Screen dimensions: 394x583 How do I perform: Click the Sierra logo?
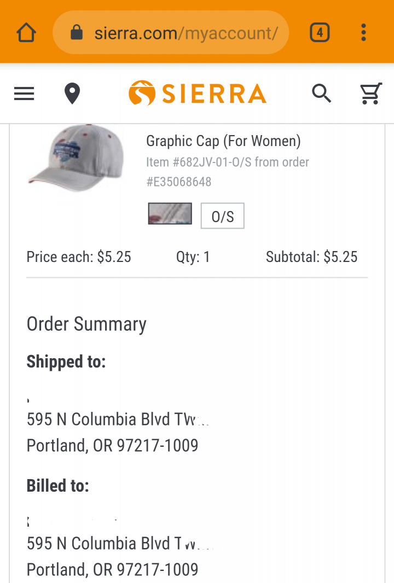click(197, 94)
